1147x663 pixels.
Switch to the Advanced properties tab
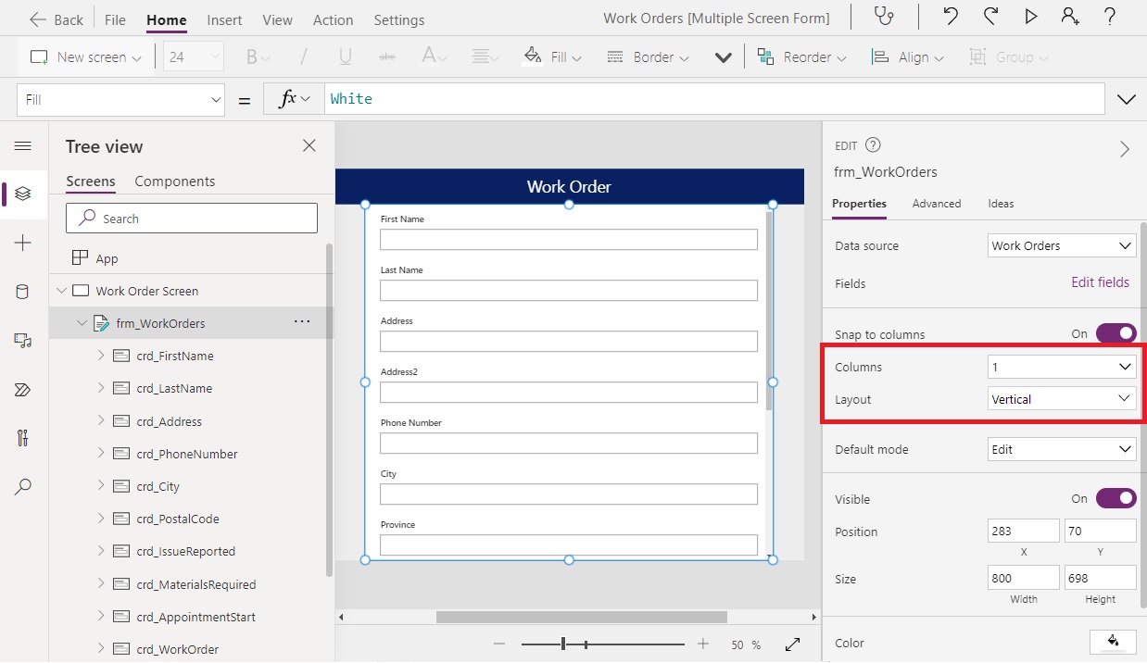coord(936,203)
